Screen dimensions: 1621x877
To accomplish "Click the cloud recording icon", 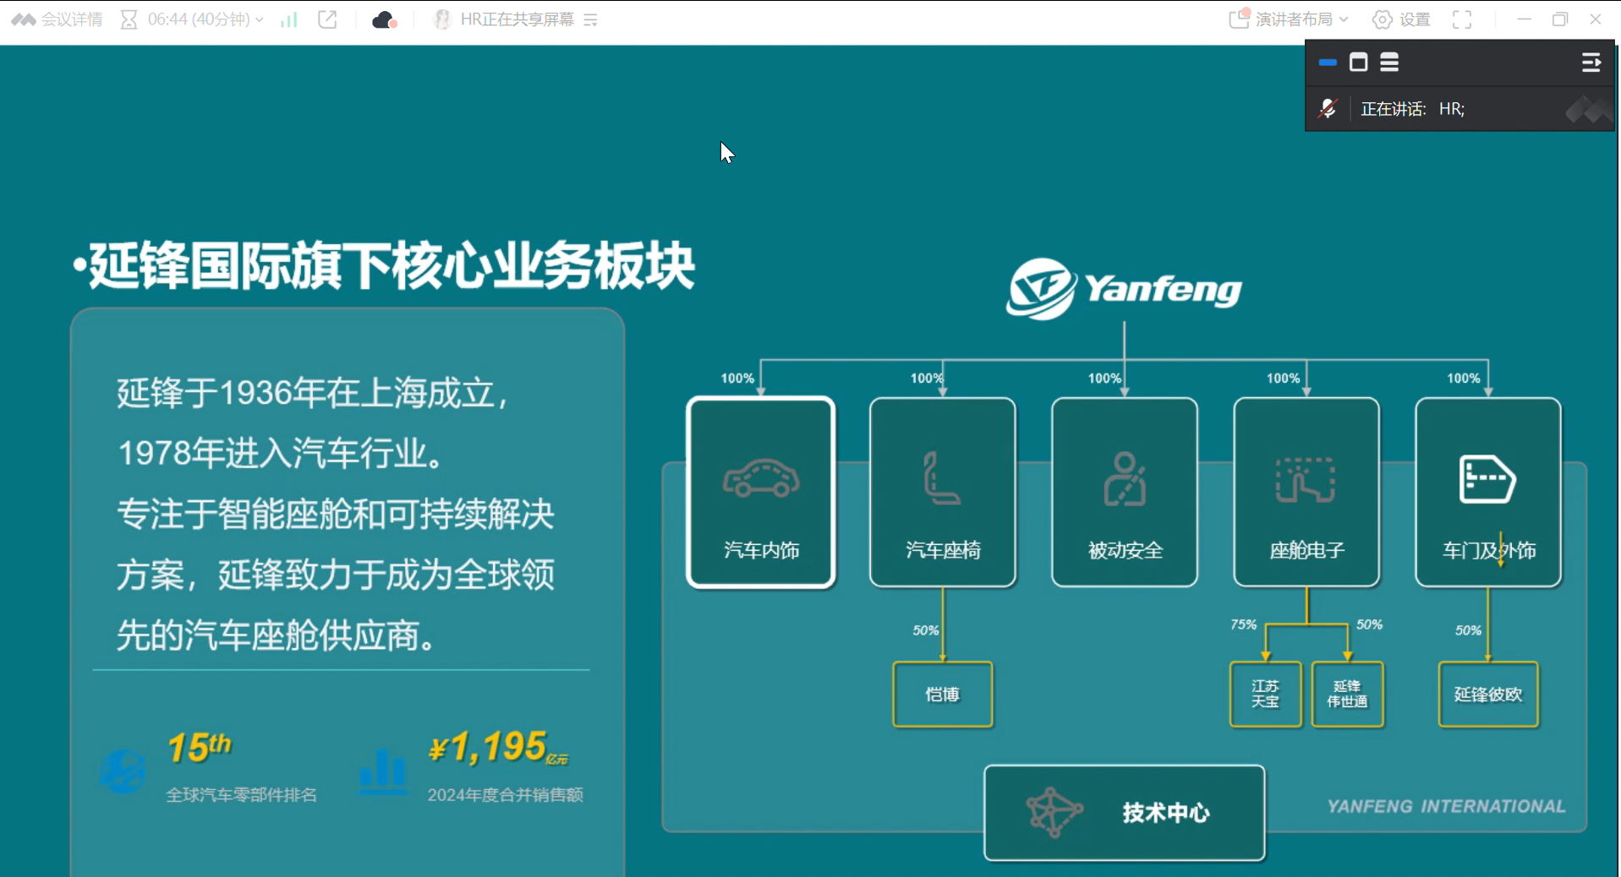I will (384, 19).
